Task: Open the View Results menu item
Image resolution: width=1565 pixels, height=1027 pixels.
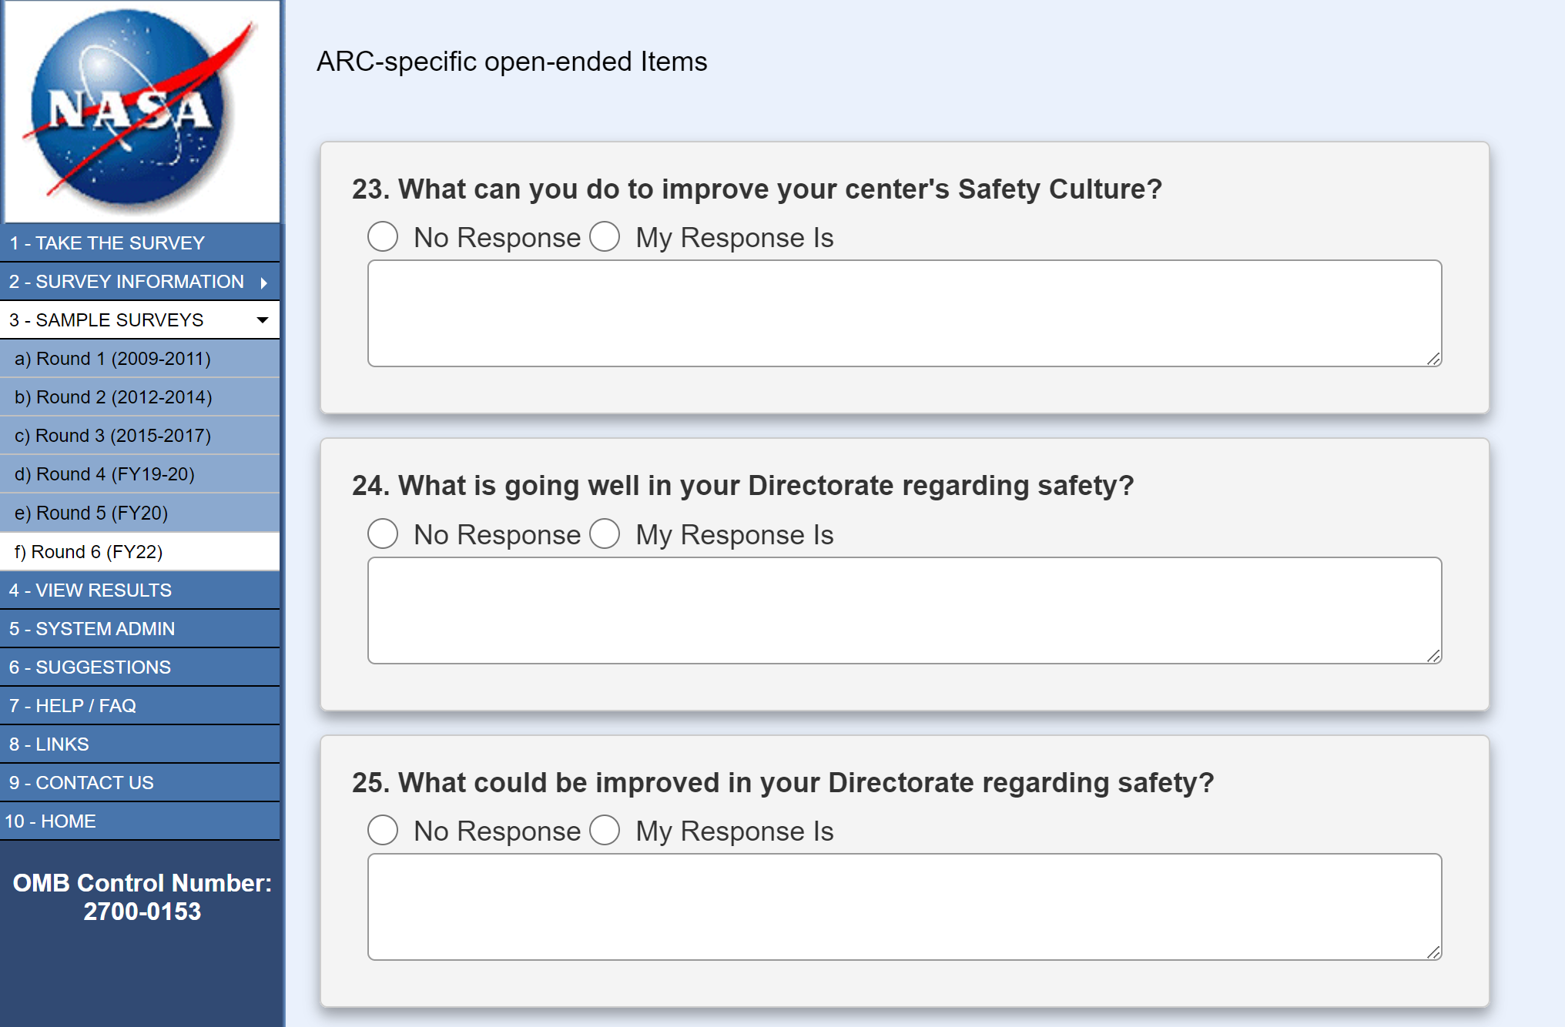Action: (90, 590)
